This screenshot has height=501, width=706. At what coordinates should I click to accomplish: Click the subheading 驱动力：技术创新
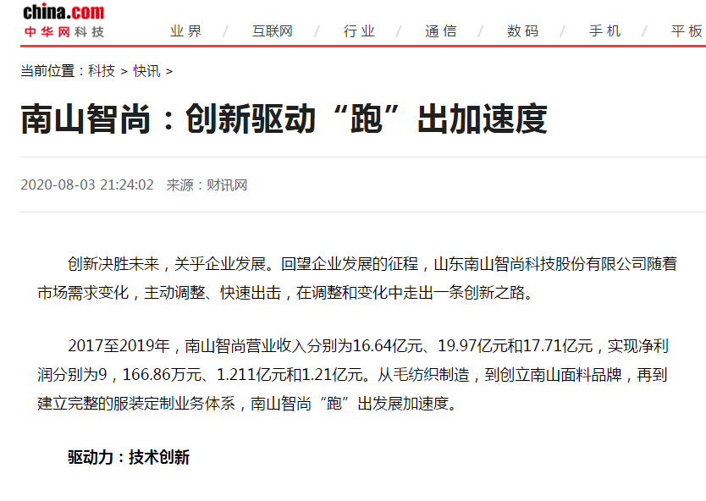129,457
